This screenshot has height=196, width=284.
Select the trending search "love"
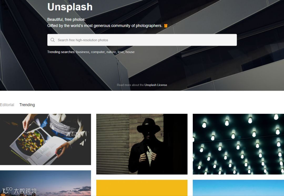click(x=121, y=52)
